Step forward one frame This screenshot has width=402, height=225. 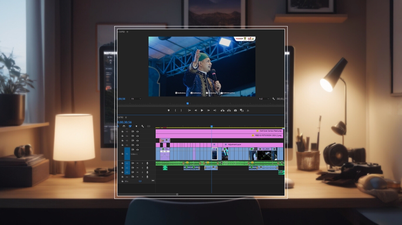[209, 110]
